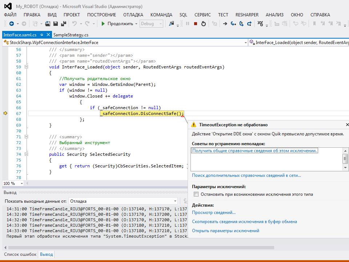Enable 'Остановить при возникновении исключения' checkbox
Screen dimensions: 349x262
click(x=196, y=194)
